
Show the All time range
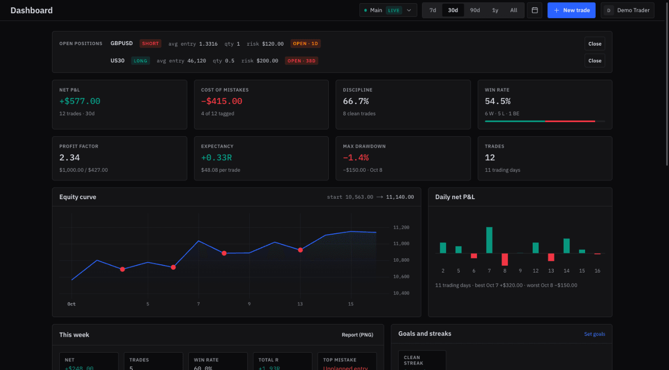513,10
